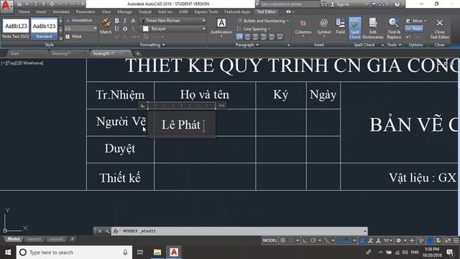Open the Output ribbon tab
This screenshot has height=259, width=460.
145,12
